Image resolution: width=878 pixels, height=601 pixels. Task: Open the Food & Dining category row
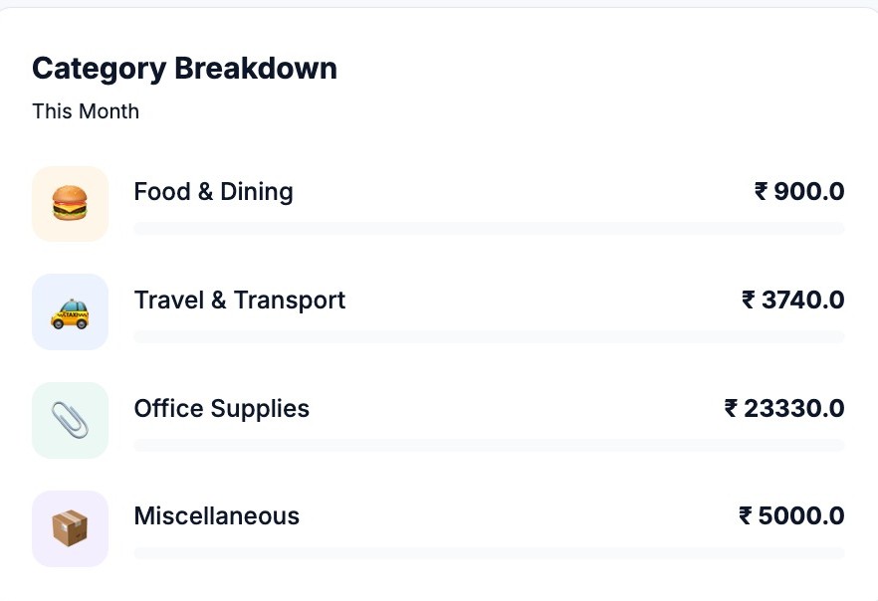point(213,191)
